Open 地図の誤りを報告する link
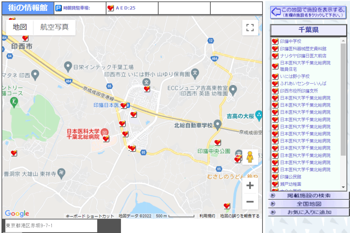The height and width of the screenshot is (233, 350). click(x=240, y=216)
